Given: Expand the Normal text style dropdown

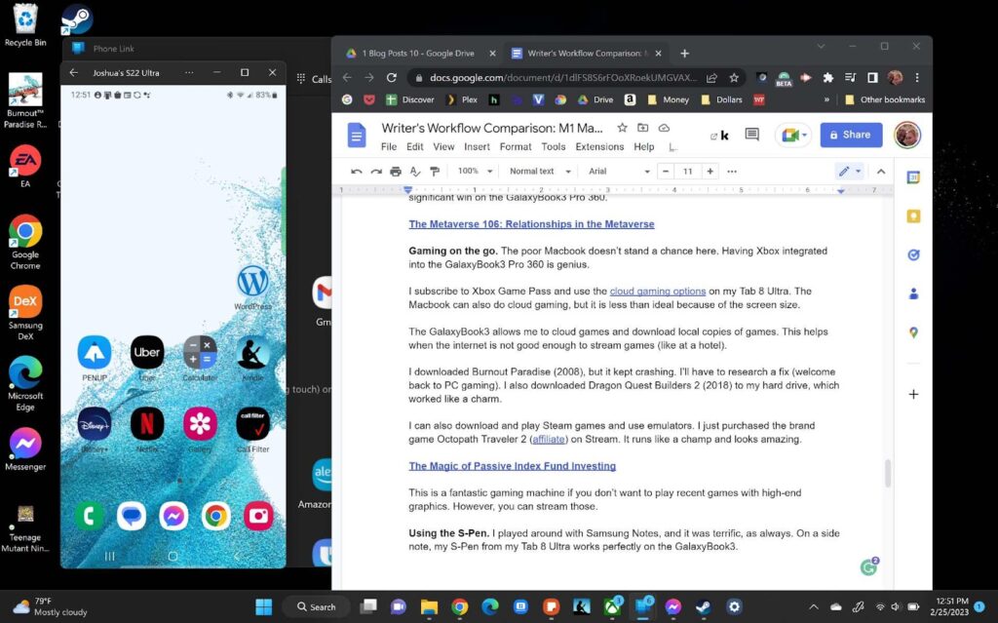Looking at the screenshot, I should point(537,172).
